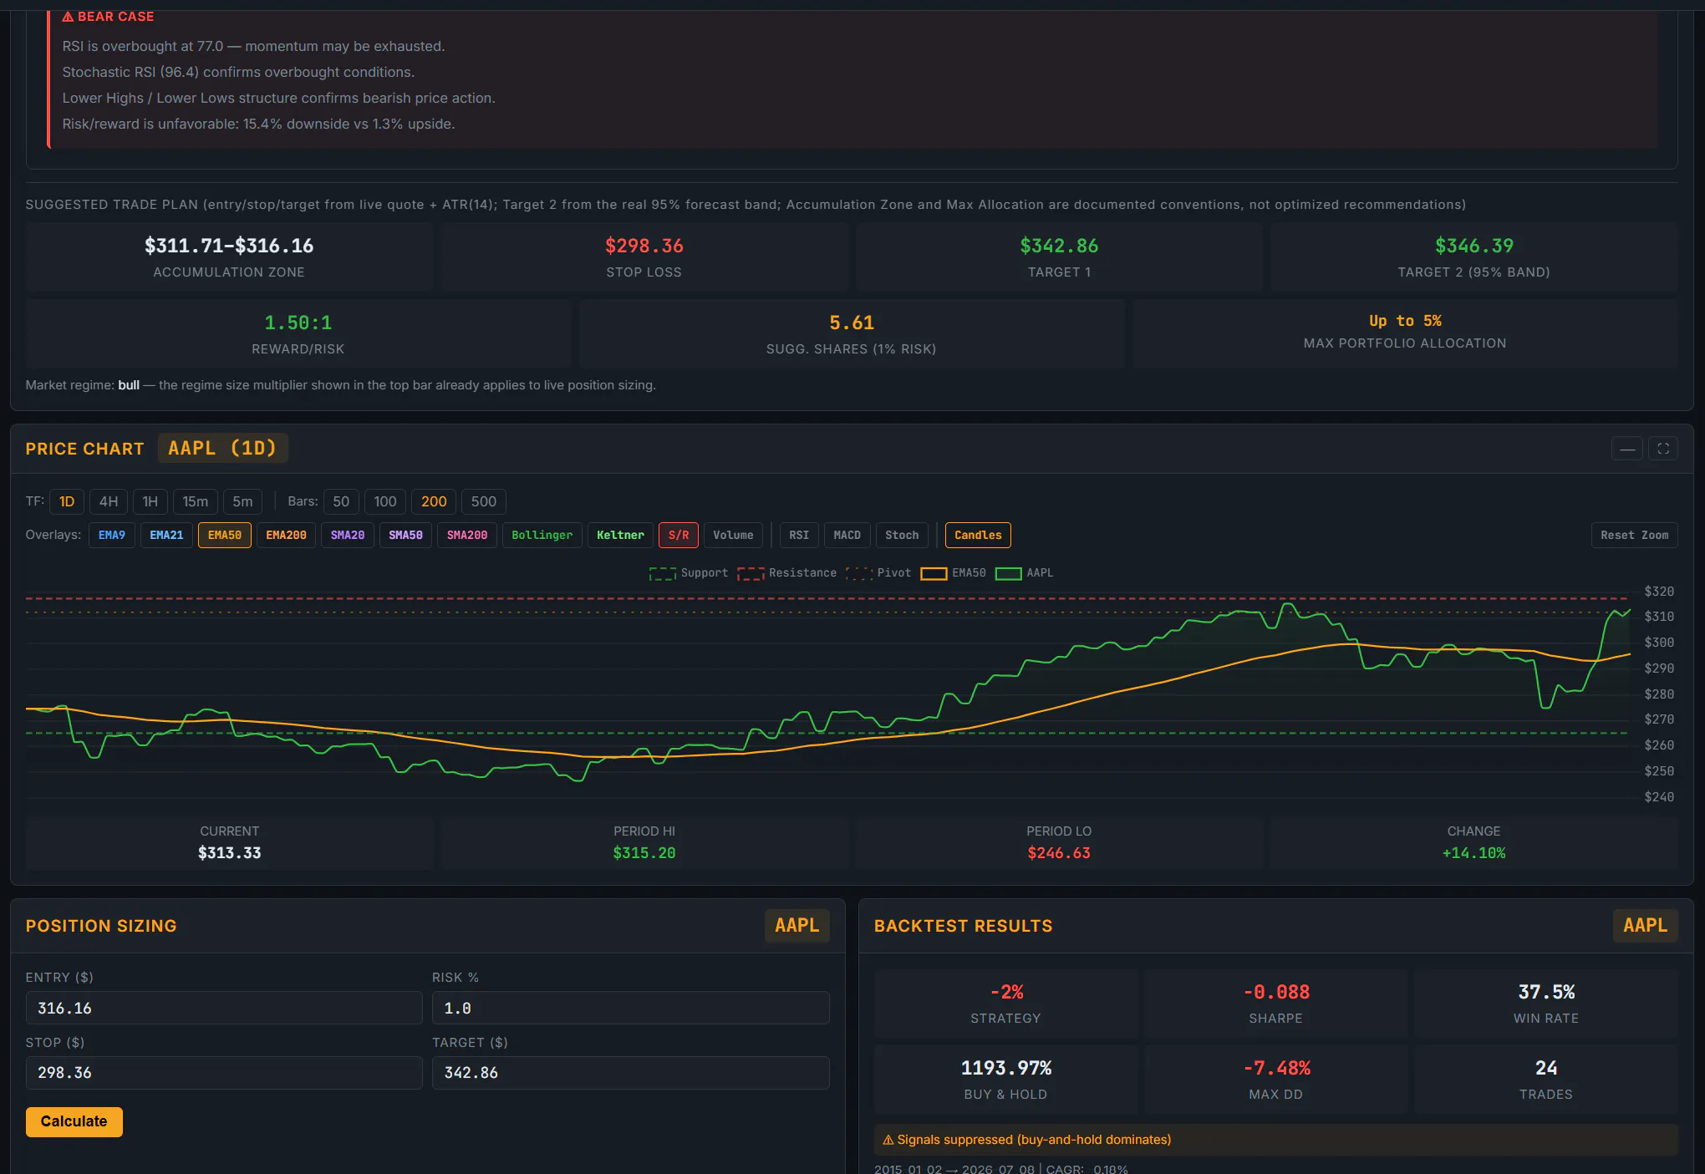The image size is (1705, 1174).
Task: Show the RSI indicator
Action: [799, 535]
